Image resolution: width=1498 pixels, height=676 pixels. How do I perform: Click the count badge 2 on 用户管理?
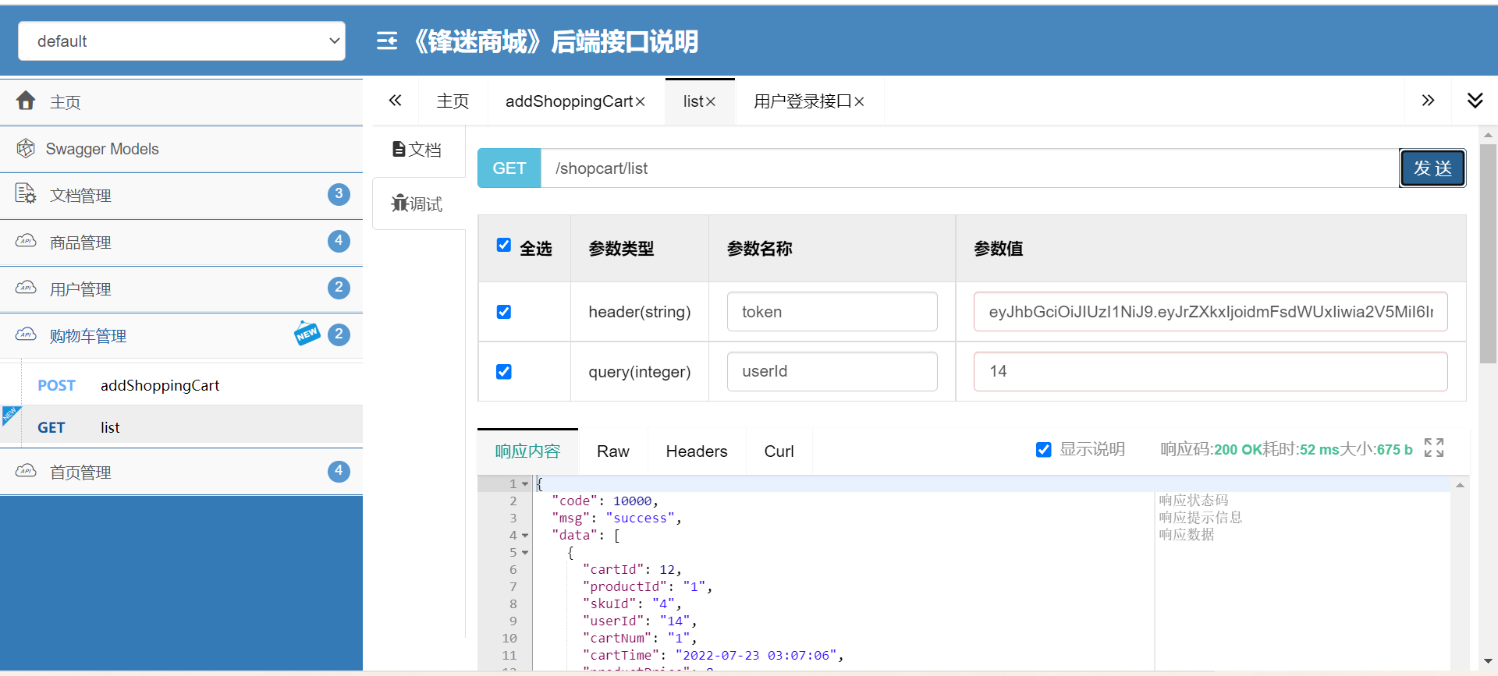pyautogui.click(x=339, y=288)
